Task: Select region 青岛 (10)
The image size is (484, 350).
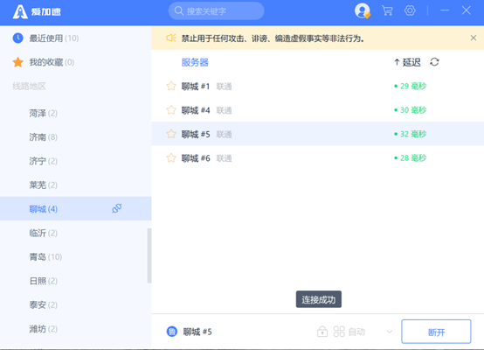Action: (x=76, y=256)
